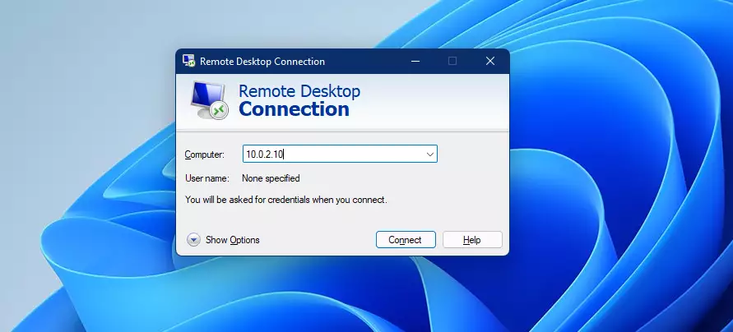Click the Remote Desktop monitor logo
This screenshot has width=733, height=332.
click(x=210, y=100)
